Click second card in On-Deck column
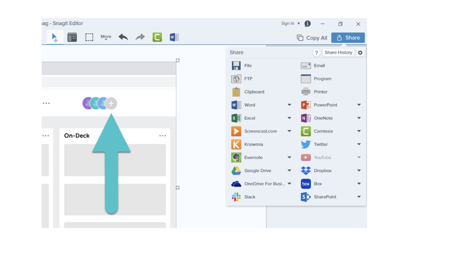470x254 pixels. 115,200
